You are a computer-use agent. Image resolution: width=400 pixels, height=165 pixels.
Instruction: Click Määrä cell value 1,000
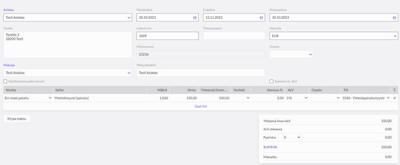158,98
